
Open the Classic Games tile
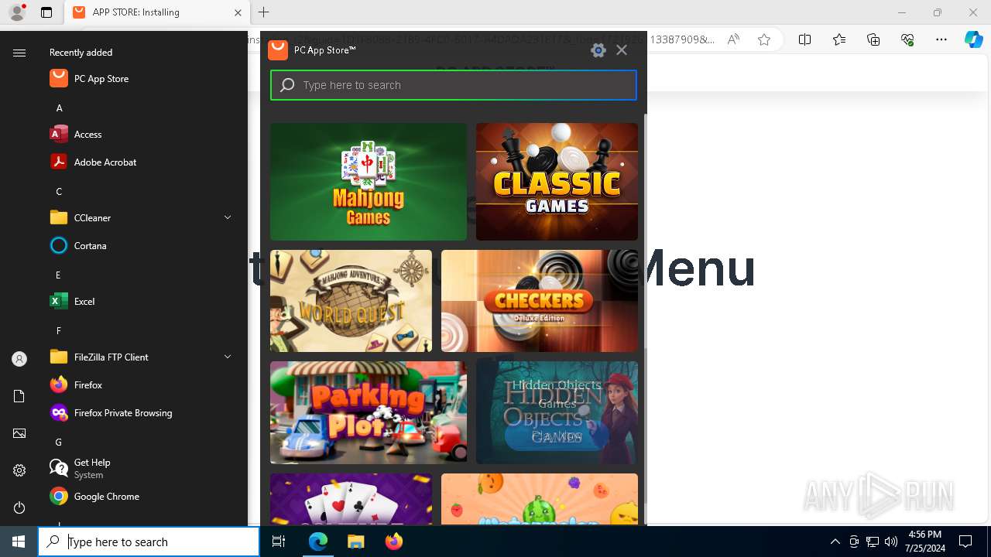557,182
